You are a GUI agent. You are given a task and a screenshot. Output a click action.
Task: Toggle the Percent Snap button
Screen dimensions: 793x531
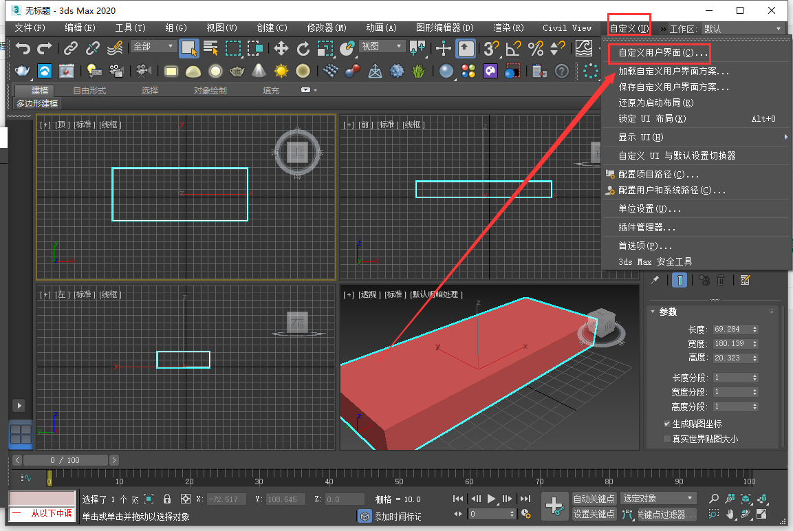(x=535, y=49)
